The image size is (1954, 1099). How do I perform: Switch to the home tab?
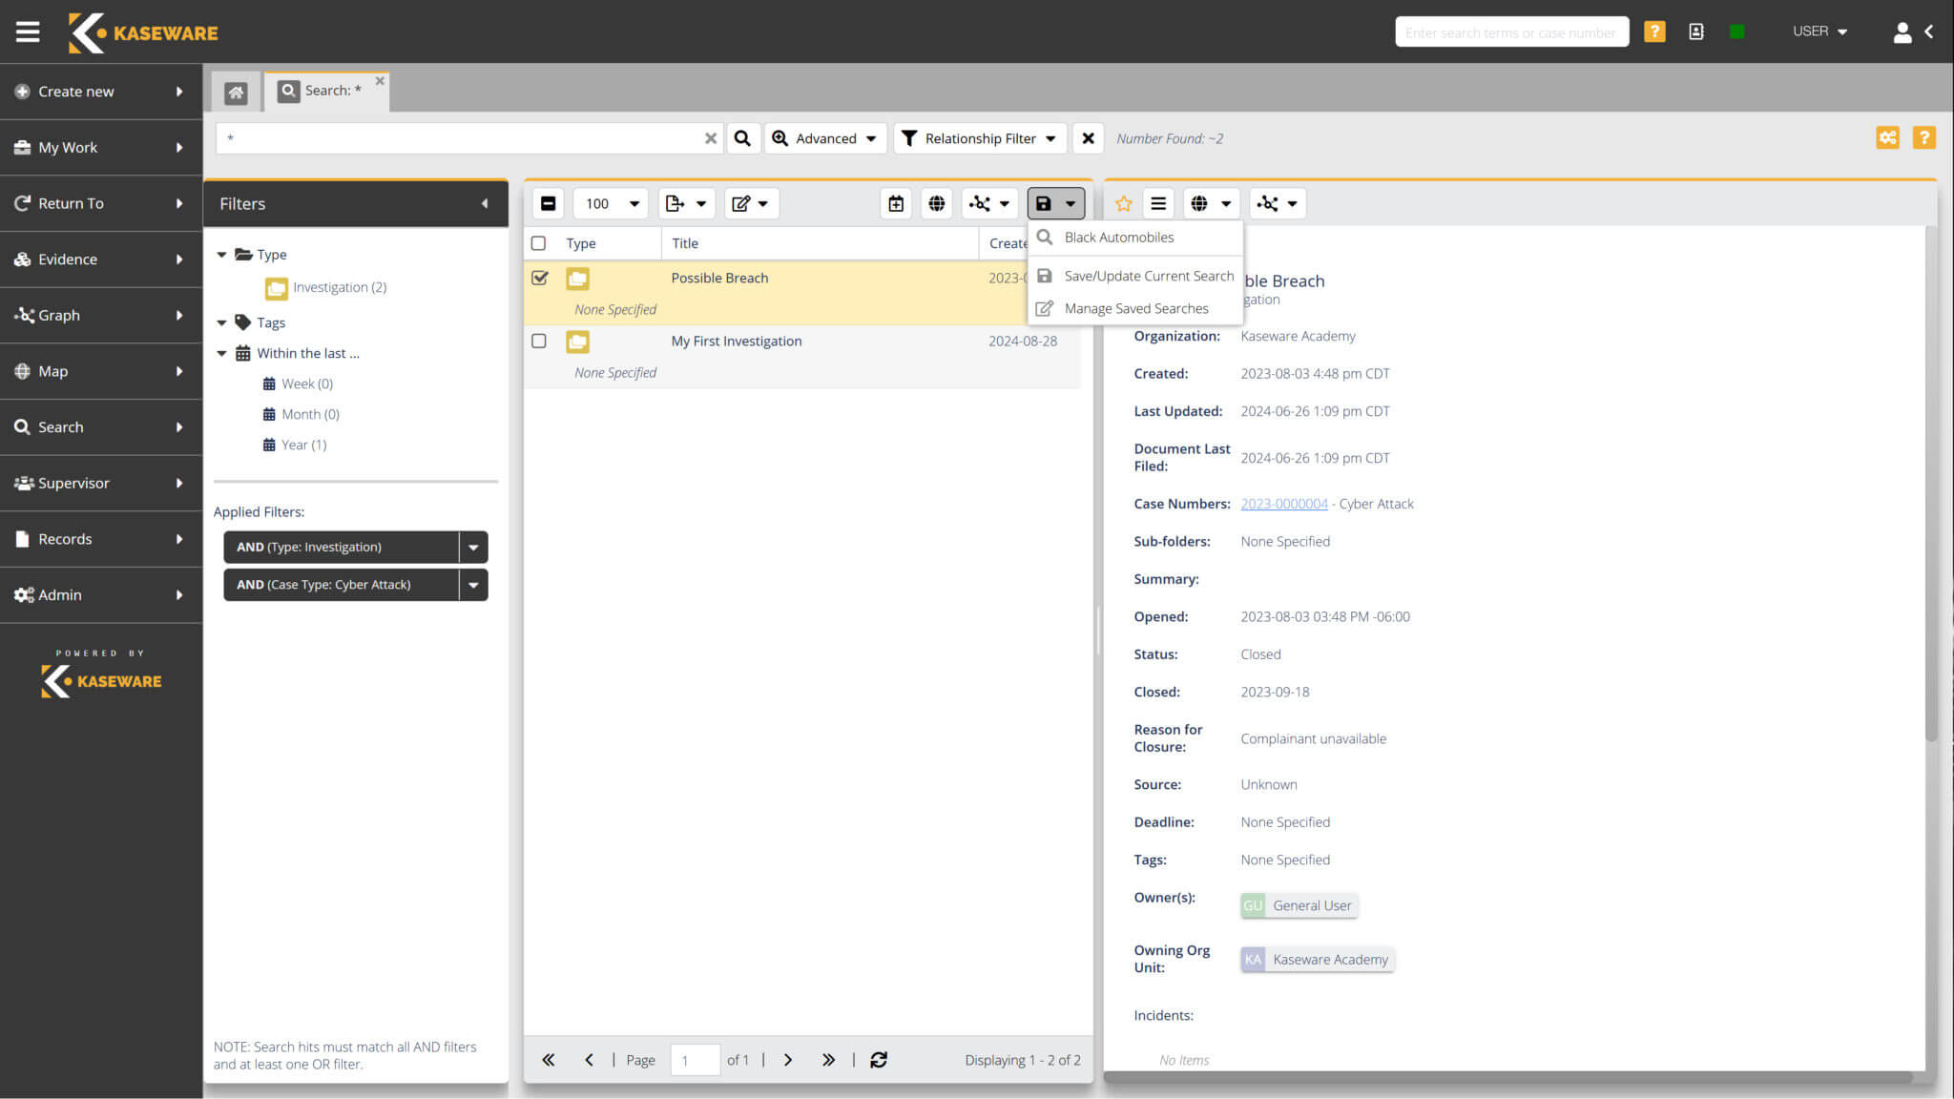pyautogui.click(x=235, y=91)
